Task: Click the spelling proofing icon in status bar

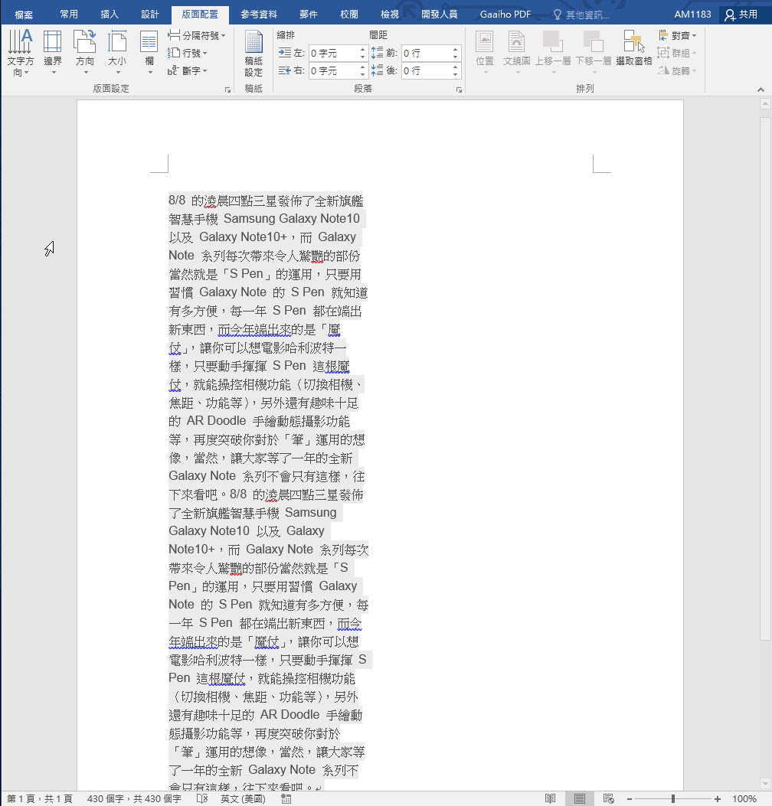Action: point(202,798)
